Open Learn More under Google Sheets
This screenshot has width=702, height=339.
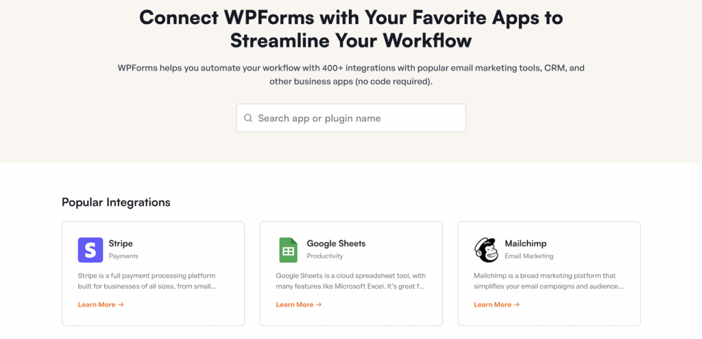299,305
